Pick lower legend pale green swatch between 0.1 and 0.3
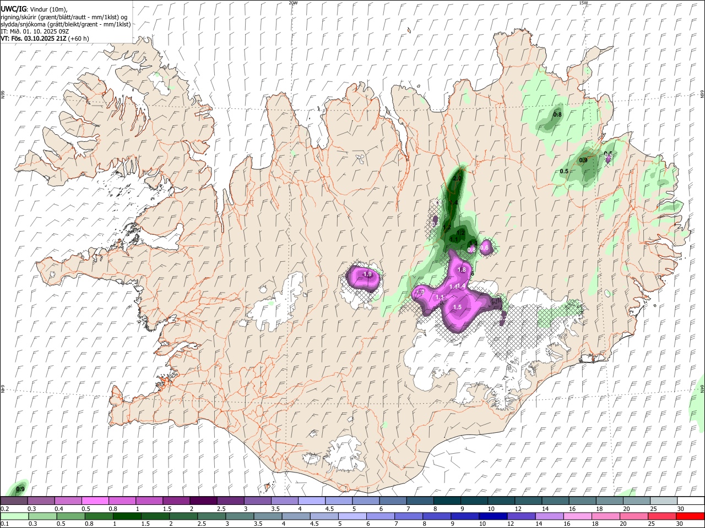Viewport: 705px width, 528px height. tap(14, 516)
